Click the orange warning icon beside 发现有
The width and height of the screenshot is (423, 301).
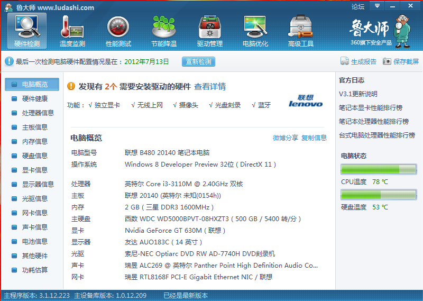point(71,86)
